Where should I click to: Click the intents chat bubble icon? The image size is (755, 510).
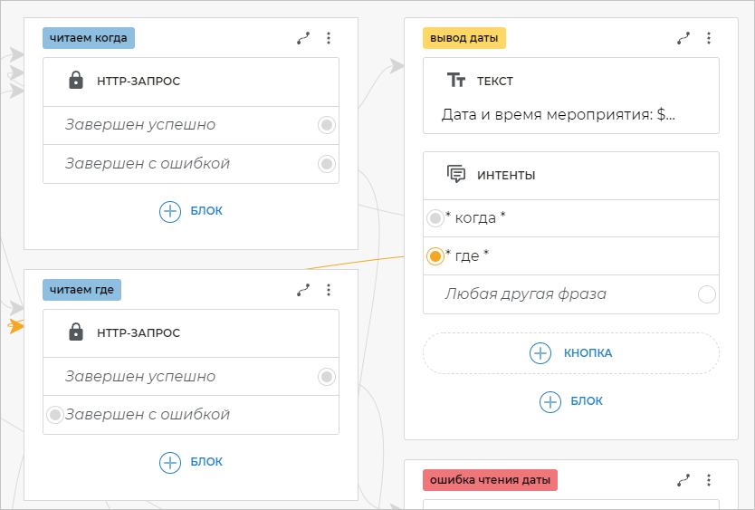(x=457, y=175)
